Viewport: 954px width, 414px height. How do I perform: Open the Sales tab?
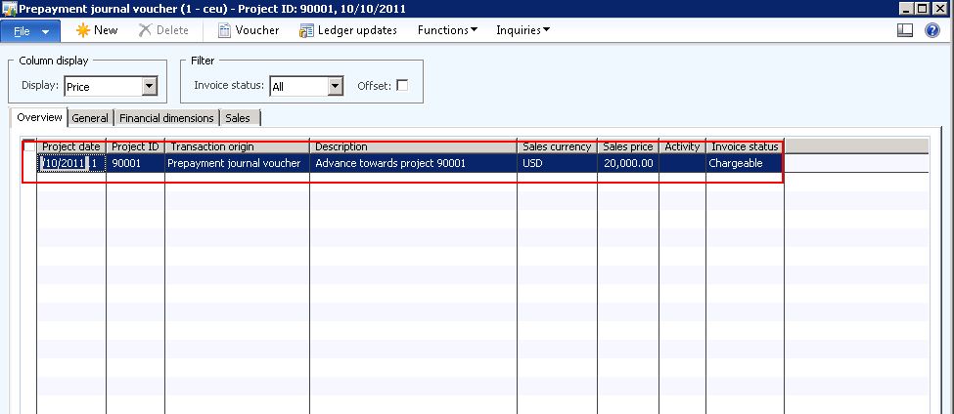click(238, 118)
